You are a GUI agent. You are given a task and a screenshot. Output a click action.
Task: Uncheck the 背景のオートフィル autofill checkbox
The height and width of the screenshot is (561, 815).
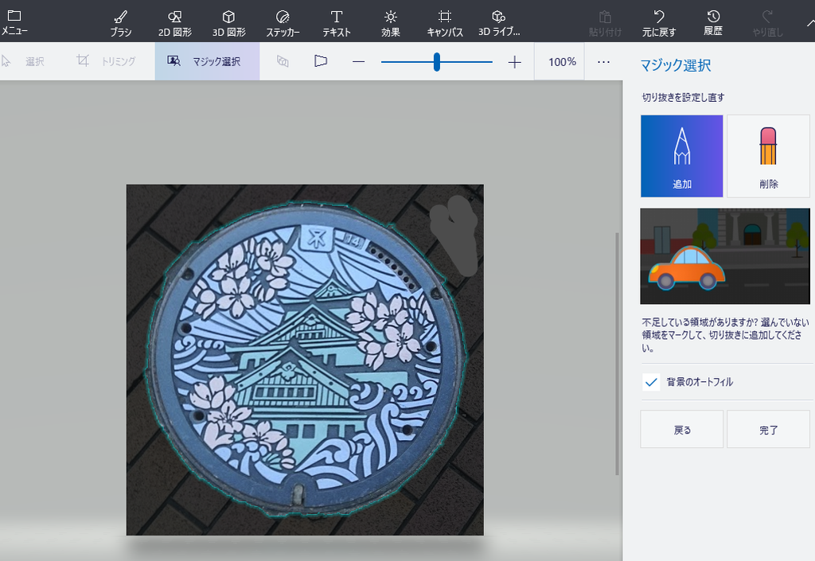pyautogui.click(x=650, y=383)
